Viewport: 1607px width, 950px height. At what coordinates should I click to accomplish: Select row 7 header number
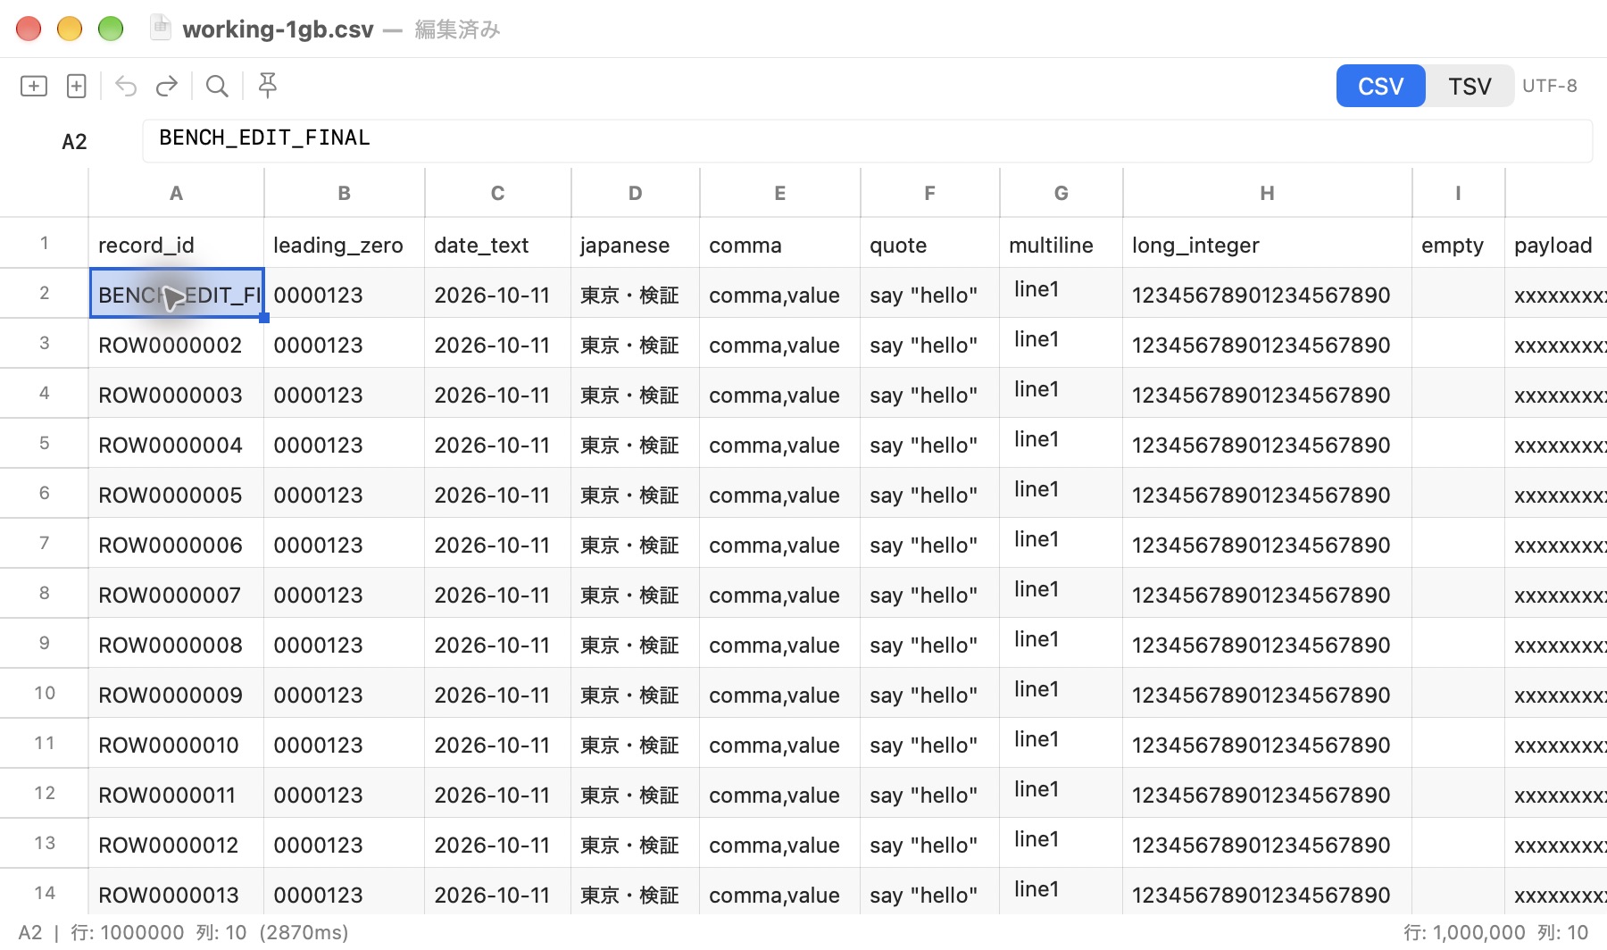[44, 543]
